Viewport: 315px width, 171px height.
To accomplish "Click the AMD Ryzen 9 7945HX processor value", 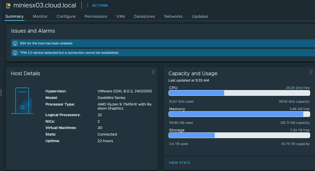I will 124,106.
